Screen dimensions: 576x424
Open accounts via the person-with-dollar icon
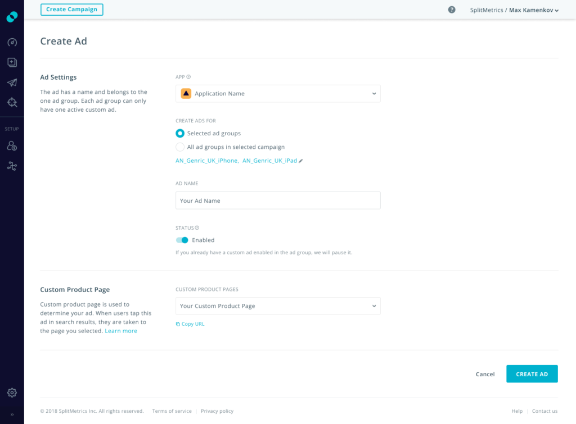(12, 145)
